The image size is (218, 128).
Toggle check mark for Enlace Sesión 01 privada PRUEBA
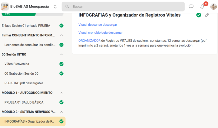click(x=61, y=26)
